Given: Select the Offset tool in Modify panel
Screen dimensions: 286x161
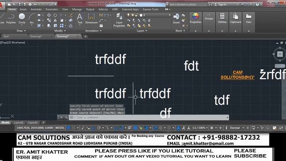Looking at the screenshot, I should coord(71,26).
